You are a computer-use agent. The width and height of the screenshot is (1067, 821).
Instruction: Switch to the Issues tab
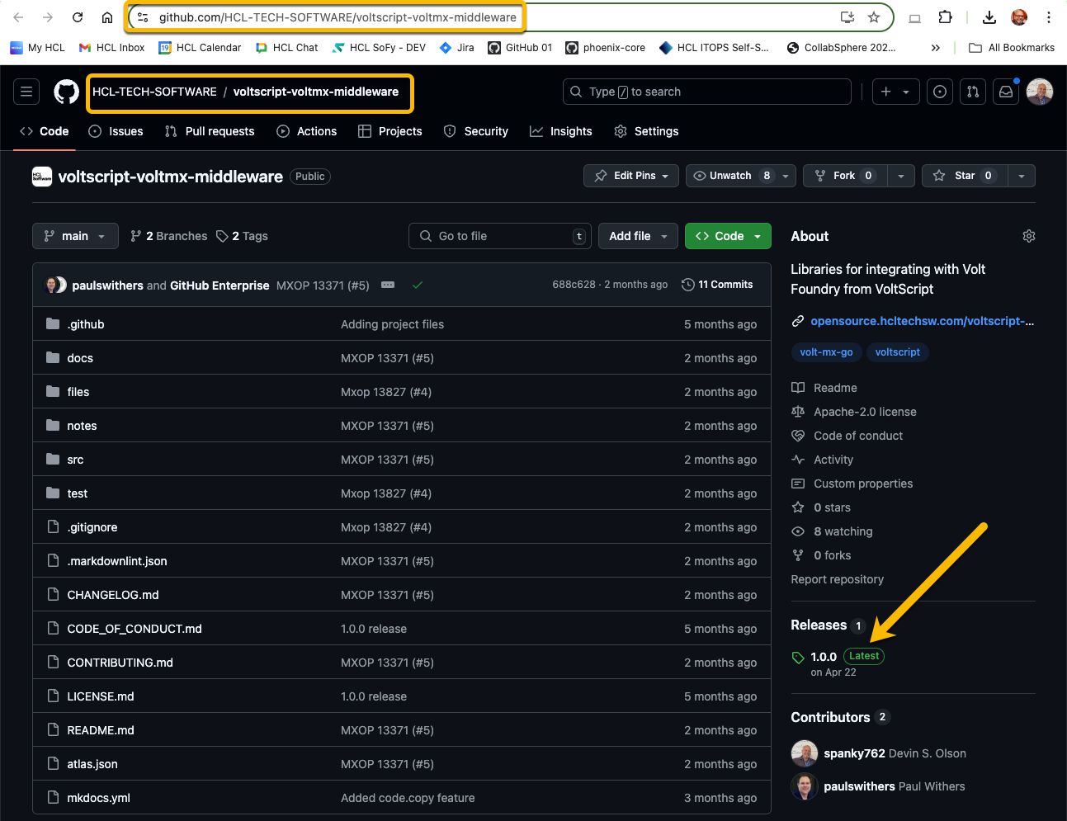[116, 131]
